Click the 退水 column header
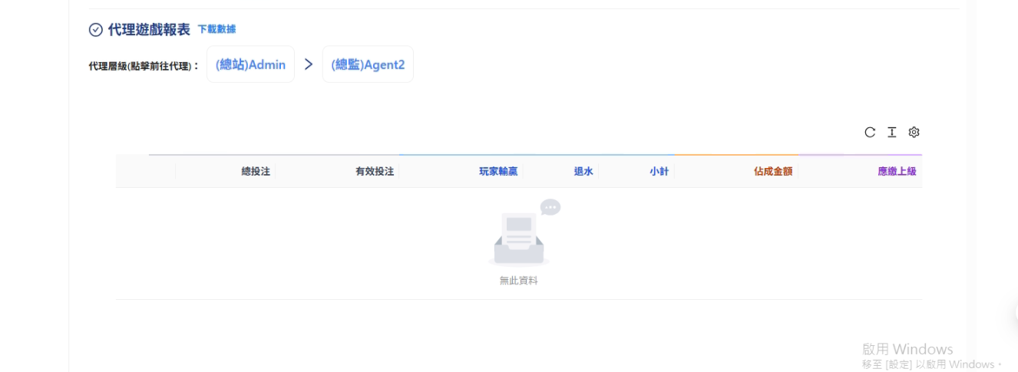Image resolution: width=1018 pixels, height=372 pixels. [x=583, y=172]
